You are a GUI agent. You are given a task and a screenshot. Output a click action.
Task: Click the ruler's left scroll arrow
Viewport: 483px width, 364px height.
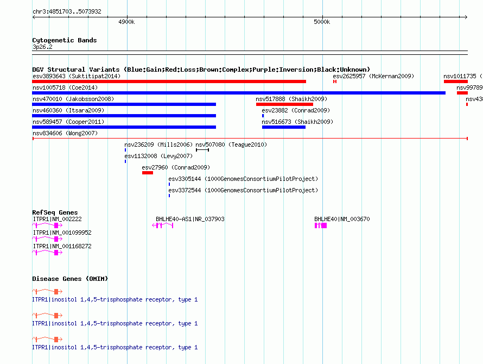[34, 17]
